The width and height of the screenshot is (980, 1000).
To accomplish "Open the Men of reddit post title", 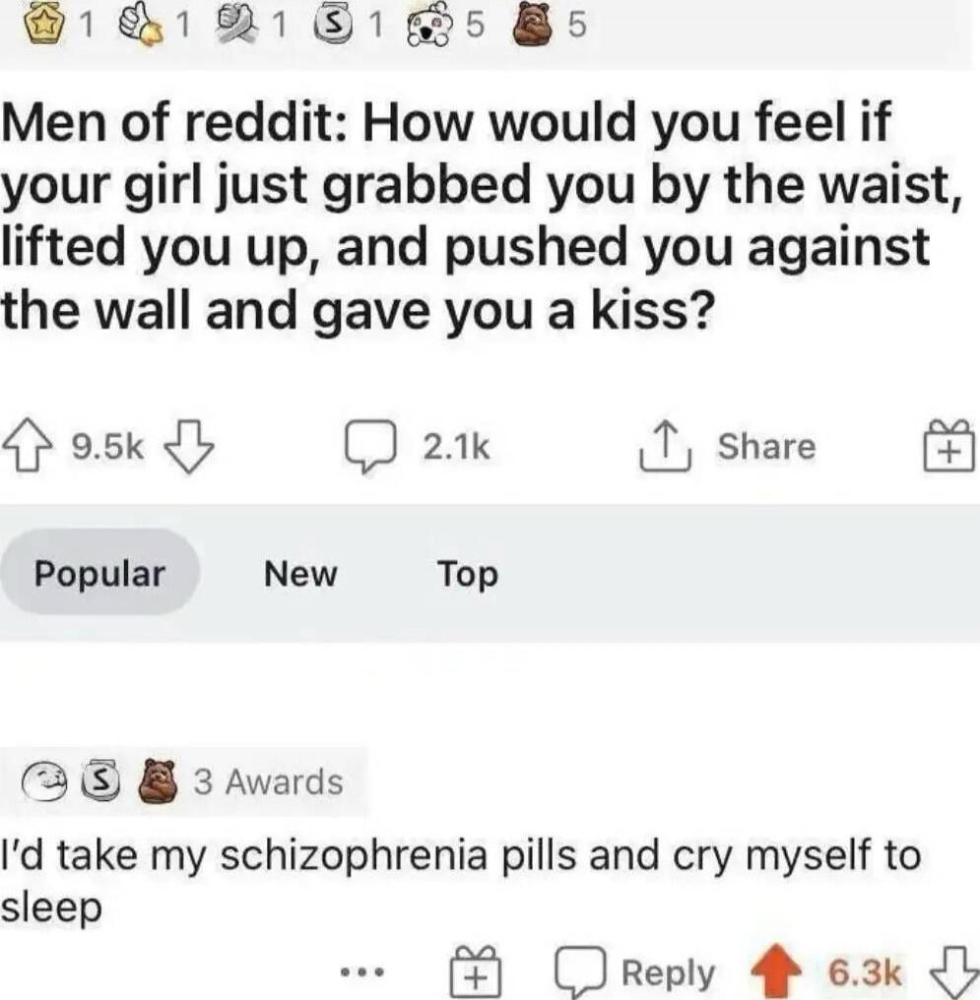I will click(482, 215).
